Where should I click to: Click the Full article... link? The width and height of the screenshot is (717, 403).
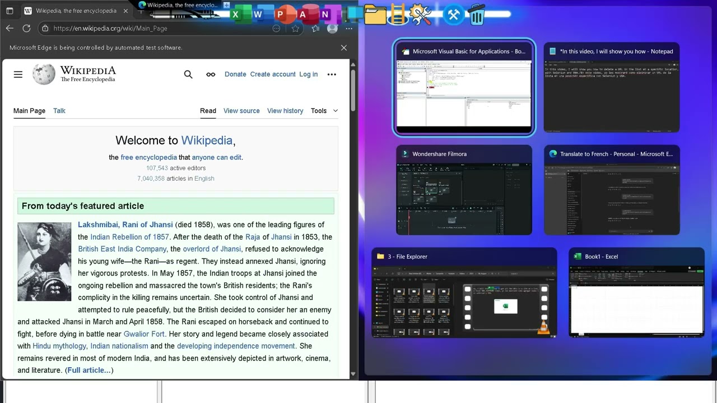[89, 370]
